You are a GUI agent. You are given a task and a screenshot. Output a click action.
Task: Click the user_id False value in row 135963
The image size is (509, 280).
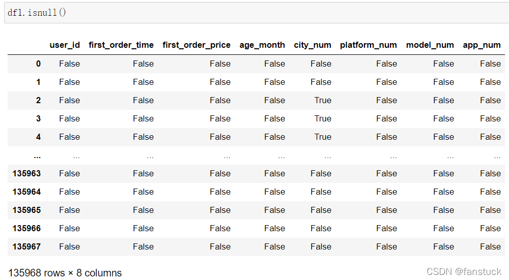point(69,174)
